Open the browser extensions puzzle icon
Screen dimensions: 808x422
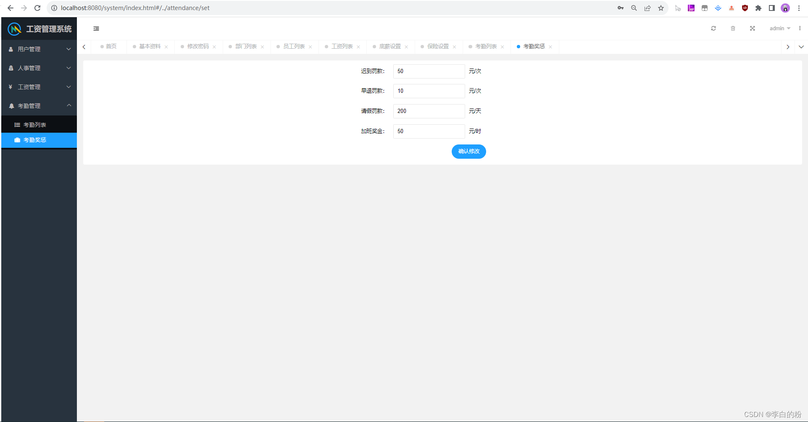click(x=758, y=8)
